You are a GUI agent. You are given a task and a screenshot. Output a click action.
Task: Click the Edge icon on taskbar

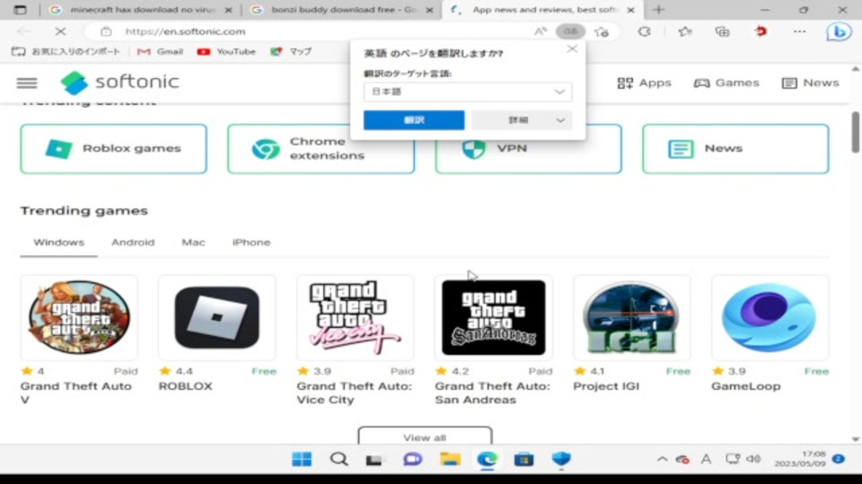(487, 459)
